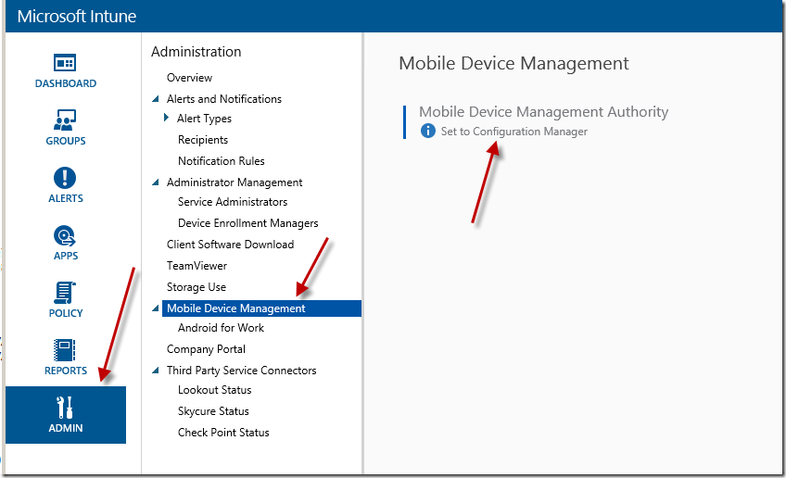Open Notification Rules
786x478 pixels.
[x=221, y=161]
